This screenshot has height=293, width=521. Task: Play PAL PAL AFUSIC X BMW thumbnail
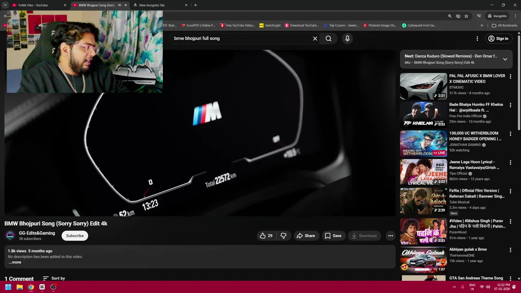click(423, 86)
